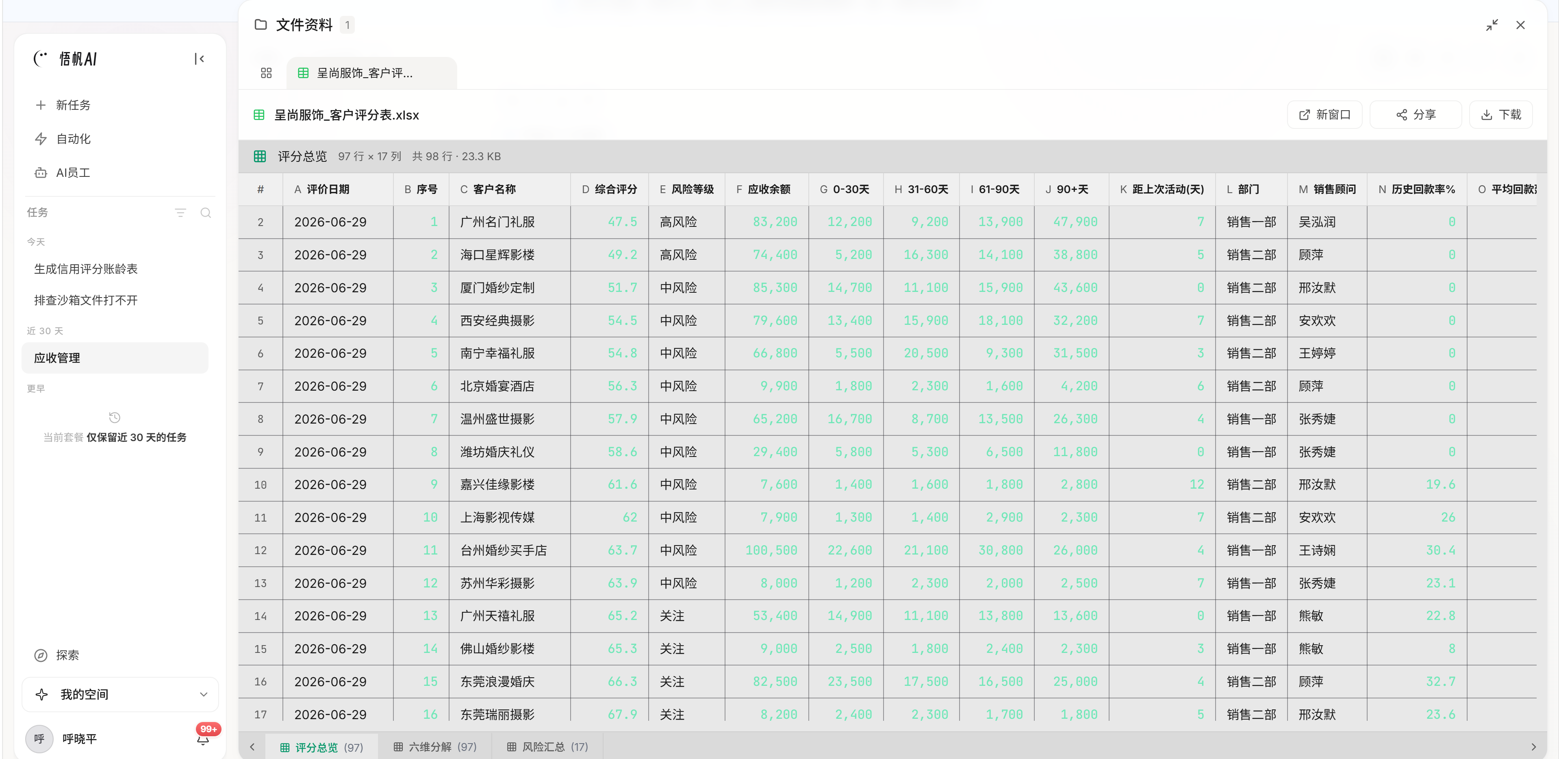Viewport: 1559px width, 759px height.
Task: Click column header 客户名称
Action: (x=510, y=189)
